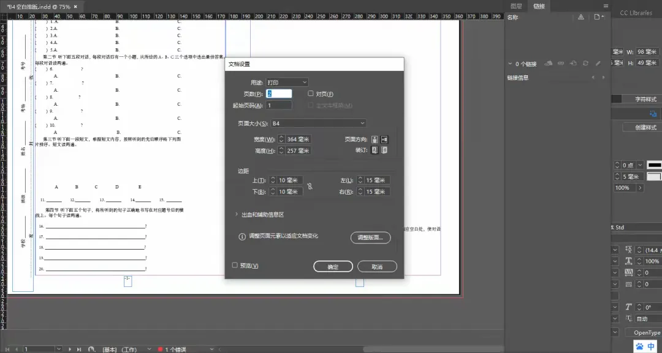Screen dimensions: 662x353
Task: Expand 出血和辅助信息区 section
Action: [x=237, y=214]
